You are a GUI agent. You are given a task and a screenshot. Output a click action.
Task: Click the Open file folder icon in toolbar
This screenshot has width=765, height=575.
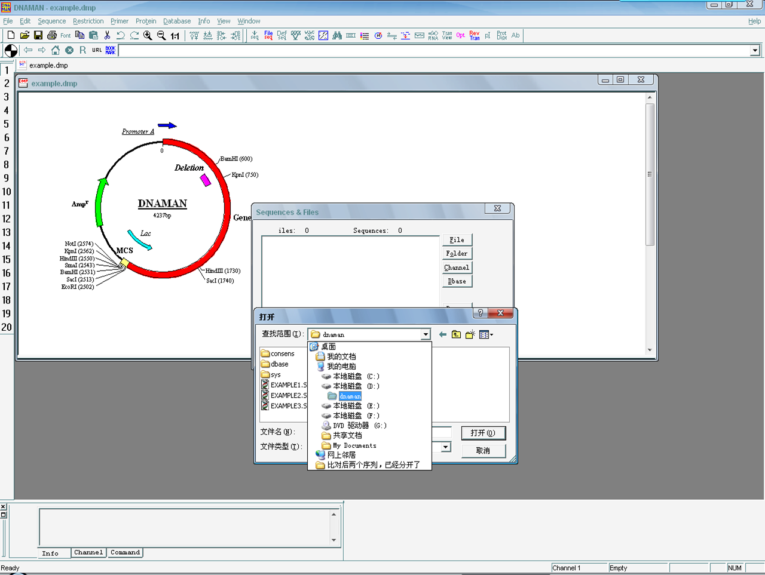coord(25,35)
